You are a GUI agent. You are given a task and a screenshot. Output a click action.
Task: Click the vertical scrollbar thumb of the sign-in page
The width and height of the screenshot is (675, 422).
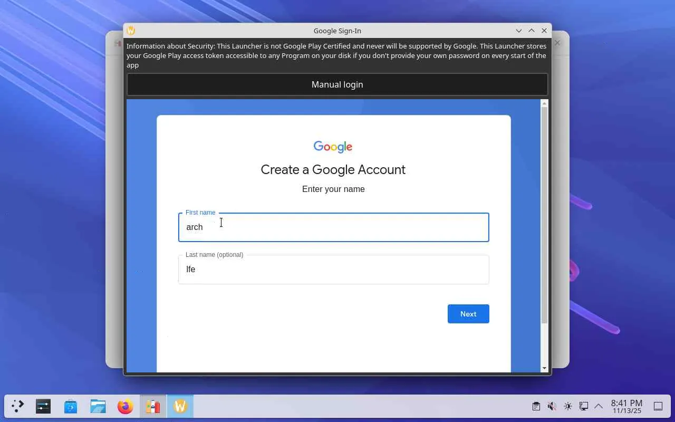[x=545, y=215]
